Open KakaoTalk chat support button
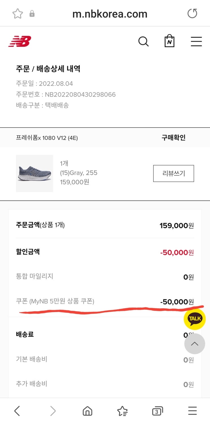 195,318
